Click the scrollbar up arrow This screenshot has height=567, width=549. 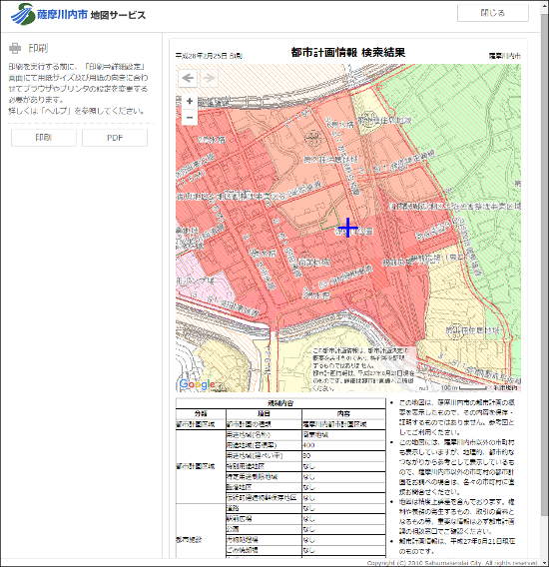[x=544, y=6]
